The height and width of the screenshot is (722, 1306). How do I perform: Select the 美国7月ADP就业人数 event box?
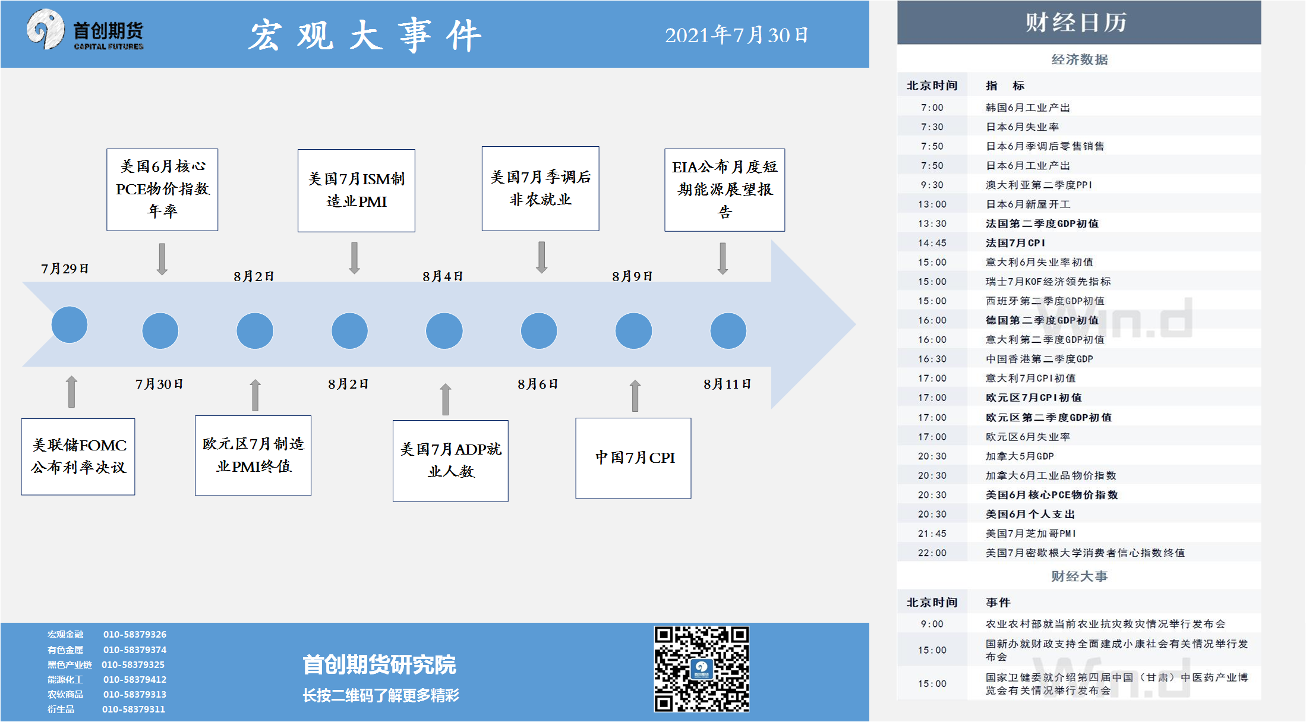[x=450, y=461]
